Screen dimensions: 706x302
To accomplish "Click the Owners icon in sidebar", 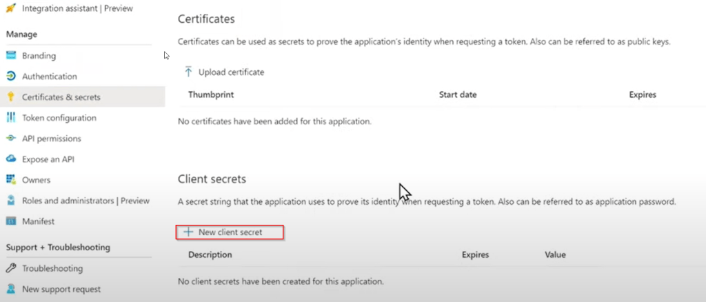I will [x=11, y=180].
